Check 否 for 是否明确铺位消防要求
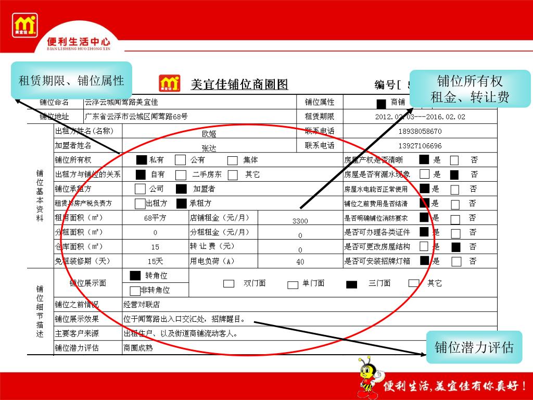 point(455,219)
